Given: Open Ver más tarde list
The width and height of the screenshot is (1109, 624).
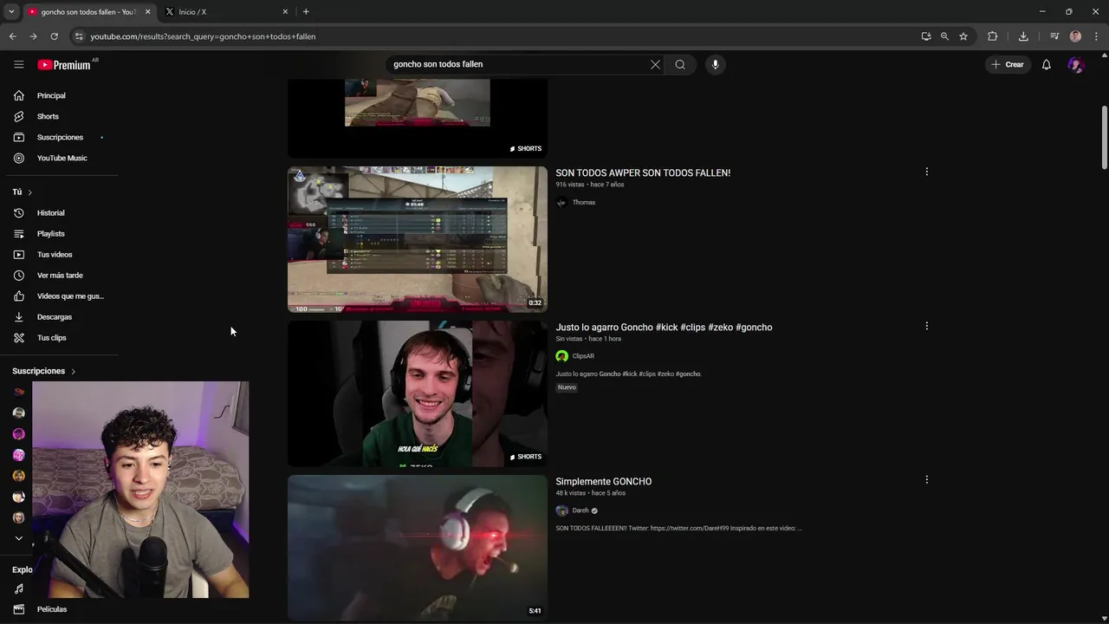Looking at the screenshot, I should [59, 275].
